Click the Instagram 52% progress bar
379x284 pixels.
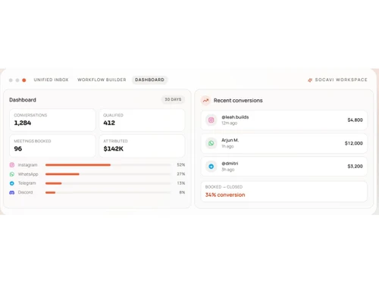click(x=108, y=165)
